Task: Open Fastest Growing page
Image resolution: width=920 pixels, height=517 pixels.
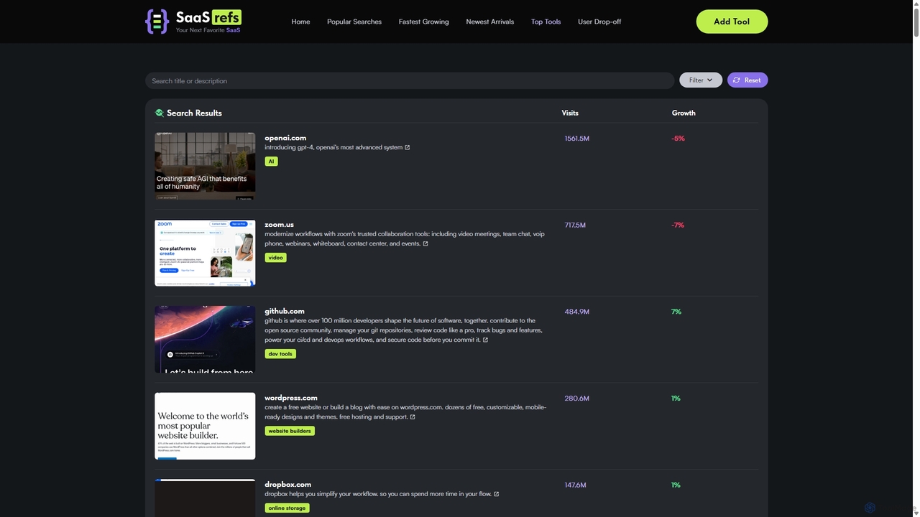Action: point(424,22)
